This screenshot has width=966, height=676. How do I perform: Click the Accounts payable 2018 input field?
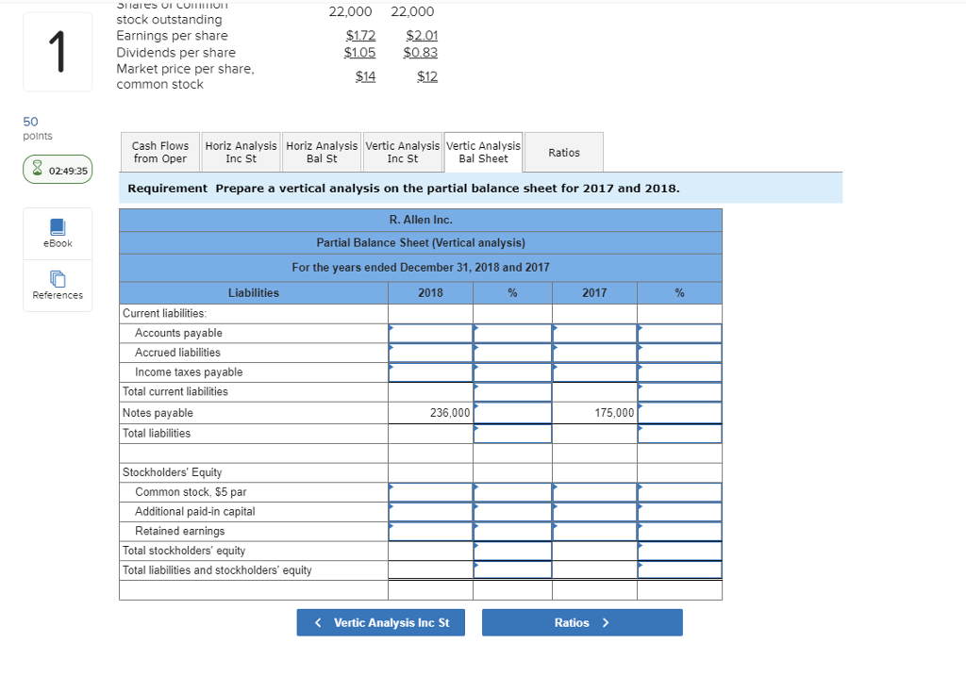pyautogui.click(x=429, y=333)
